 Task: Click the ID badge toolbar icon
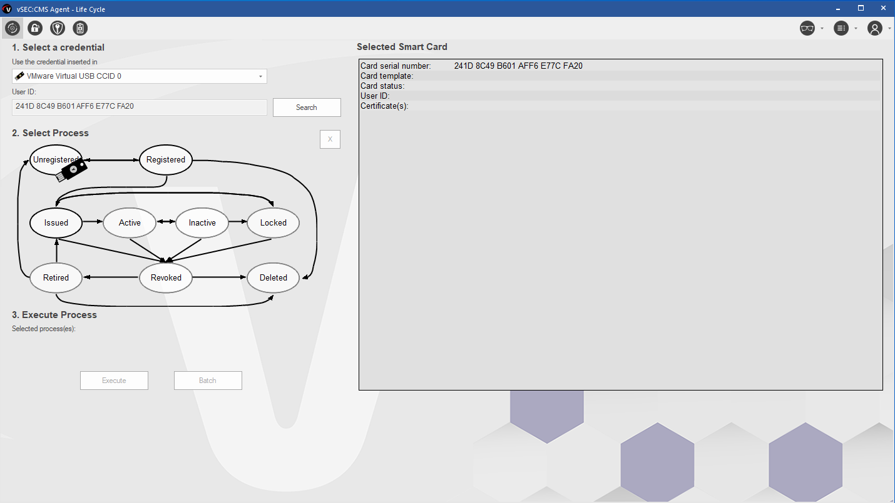80,28
